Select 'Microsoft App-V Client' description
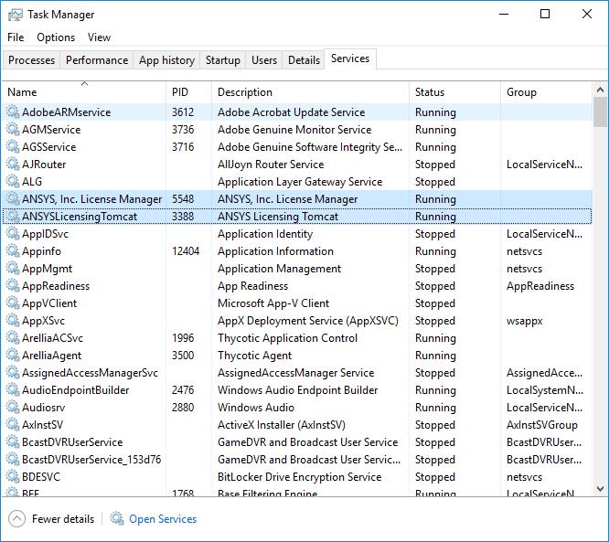The height and width of the screenshot is (542, 609). (x=273, y=303)
